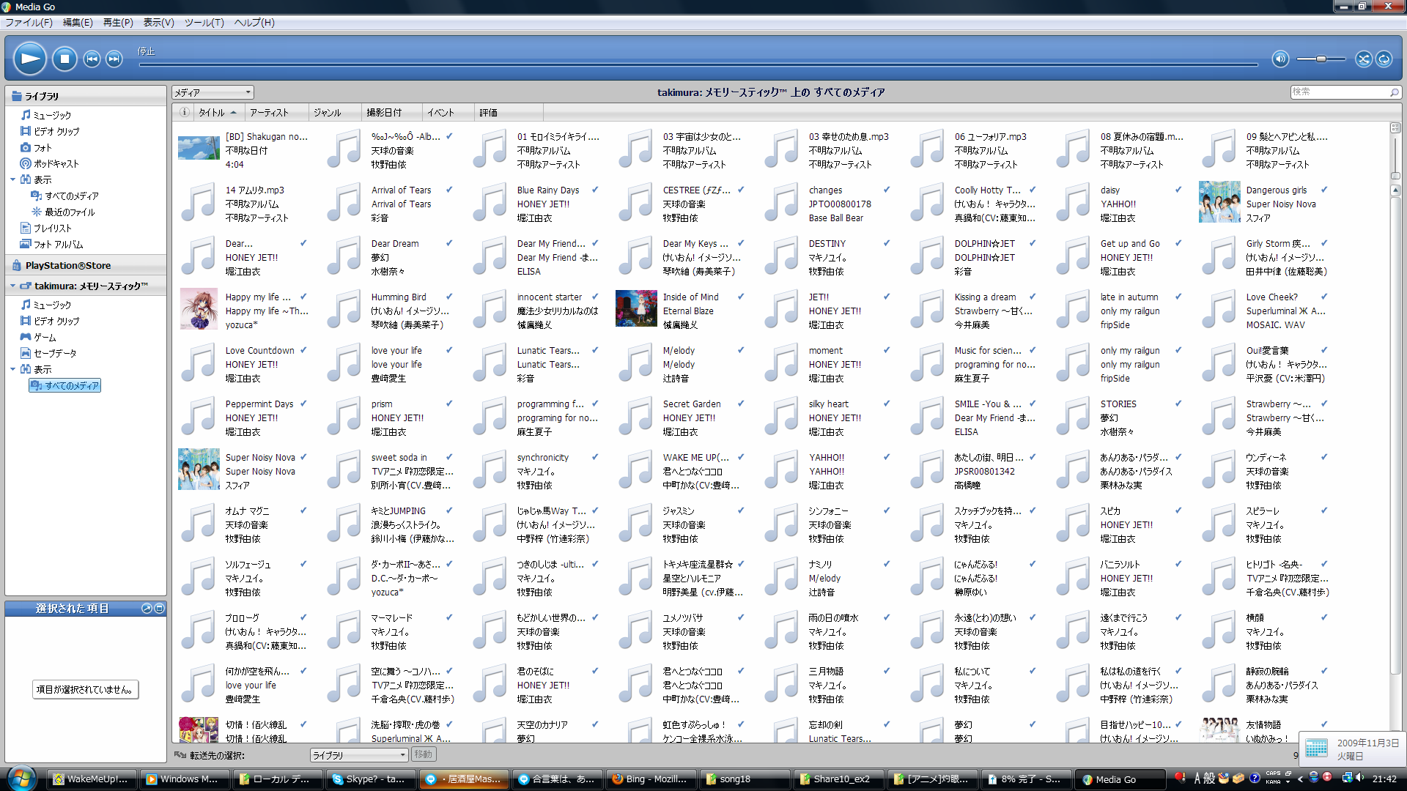Collapse the 選択された項目 panel
The image size is (1407, 791).
coord(159,609)
